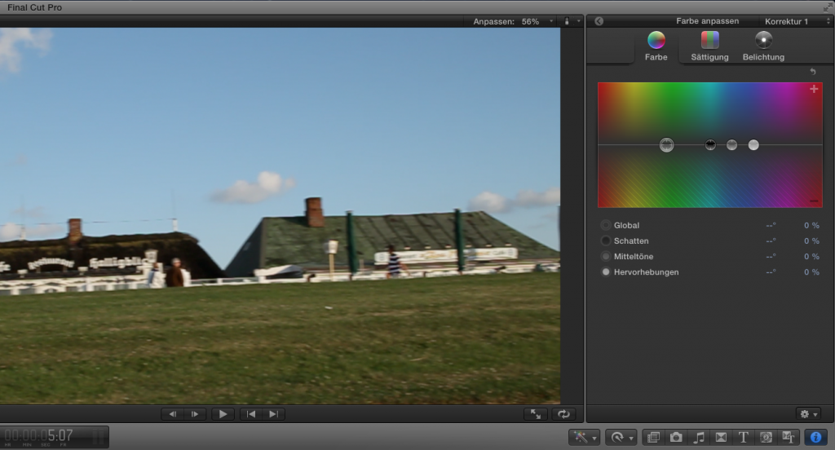Select the Mitteltöne radio button
The image size is (835, 450).
click(x=606, y=256)
